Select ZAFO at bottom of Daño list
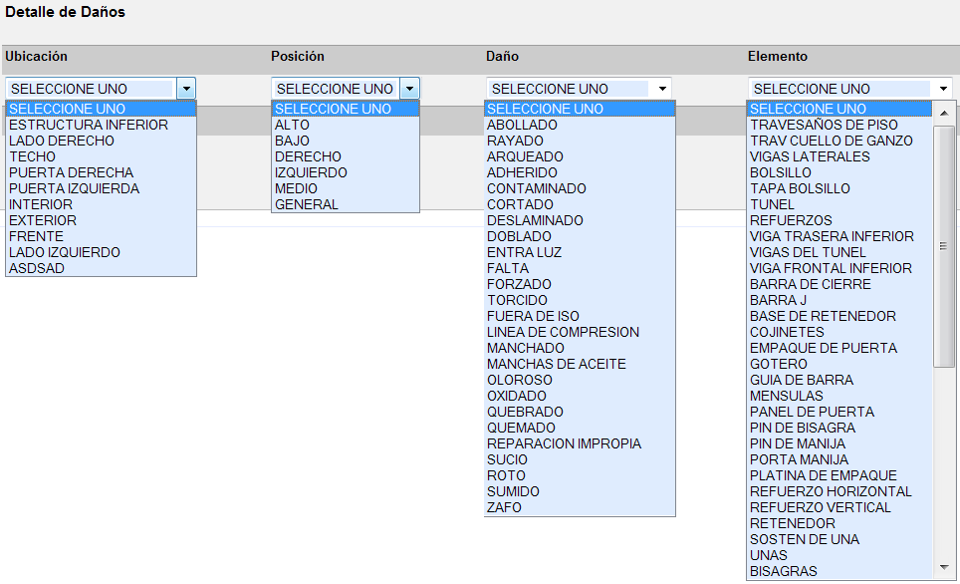This screenshot has width=960, height=584. point(504,507)
